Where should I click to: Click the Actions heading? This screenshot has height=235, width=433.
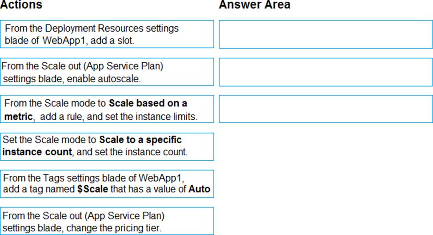click(x=21, y=5)
